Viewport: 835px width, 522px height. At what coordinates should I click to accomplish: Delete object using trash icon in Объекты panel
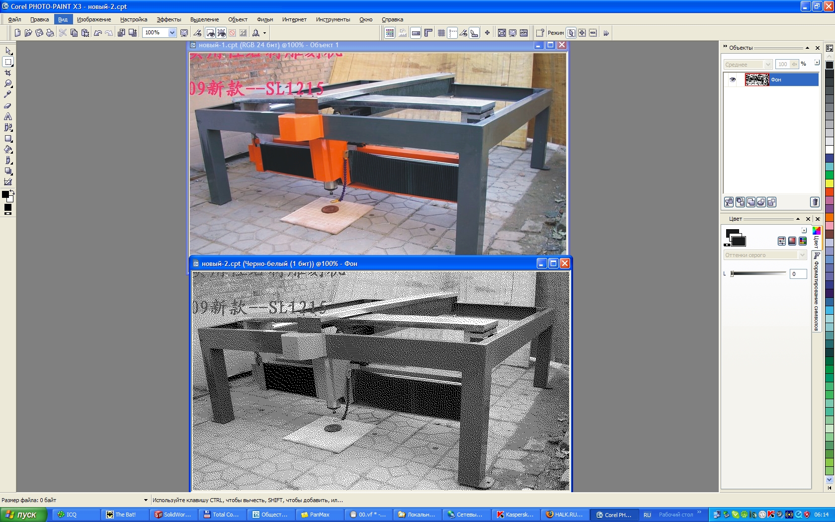815,202
